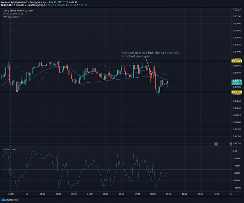The width and height of the screenshot is (244, 203).
Task: Click the yellow 0.86886 price label
Action: coord(237,92)
